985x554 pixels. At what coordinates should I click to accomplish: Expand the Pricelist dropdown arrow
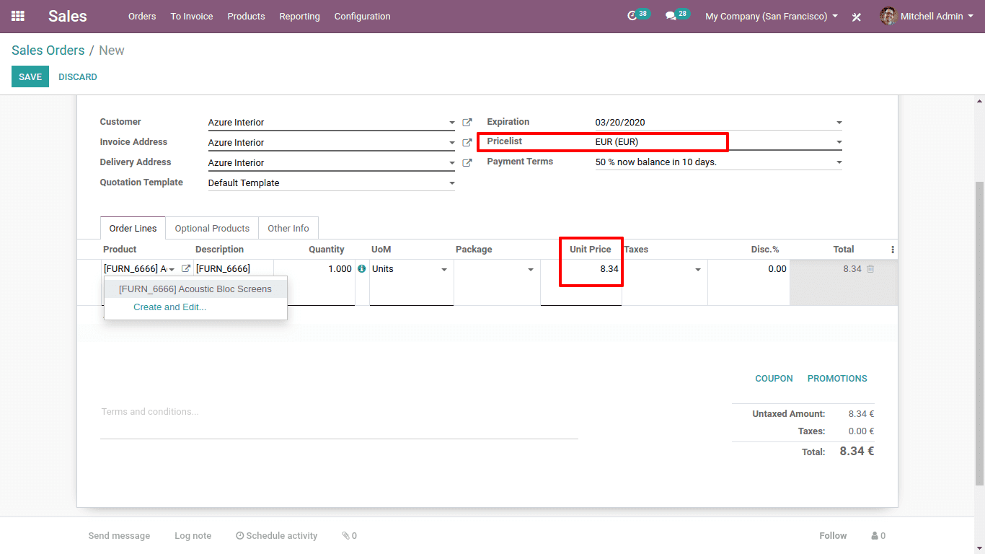pyautogui.click(x=839, y=142)
